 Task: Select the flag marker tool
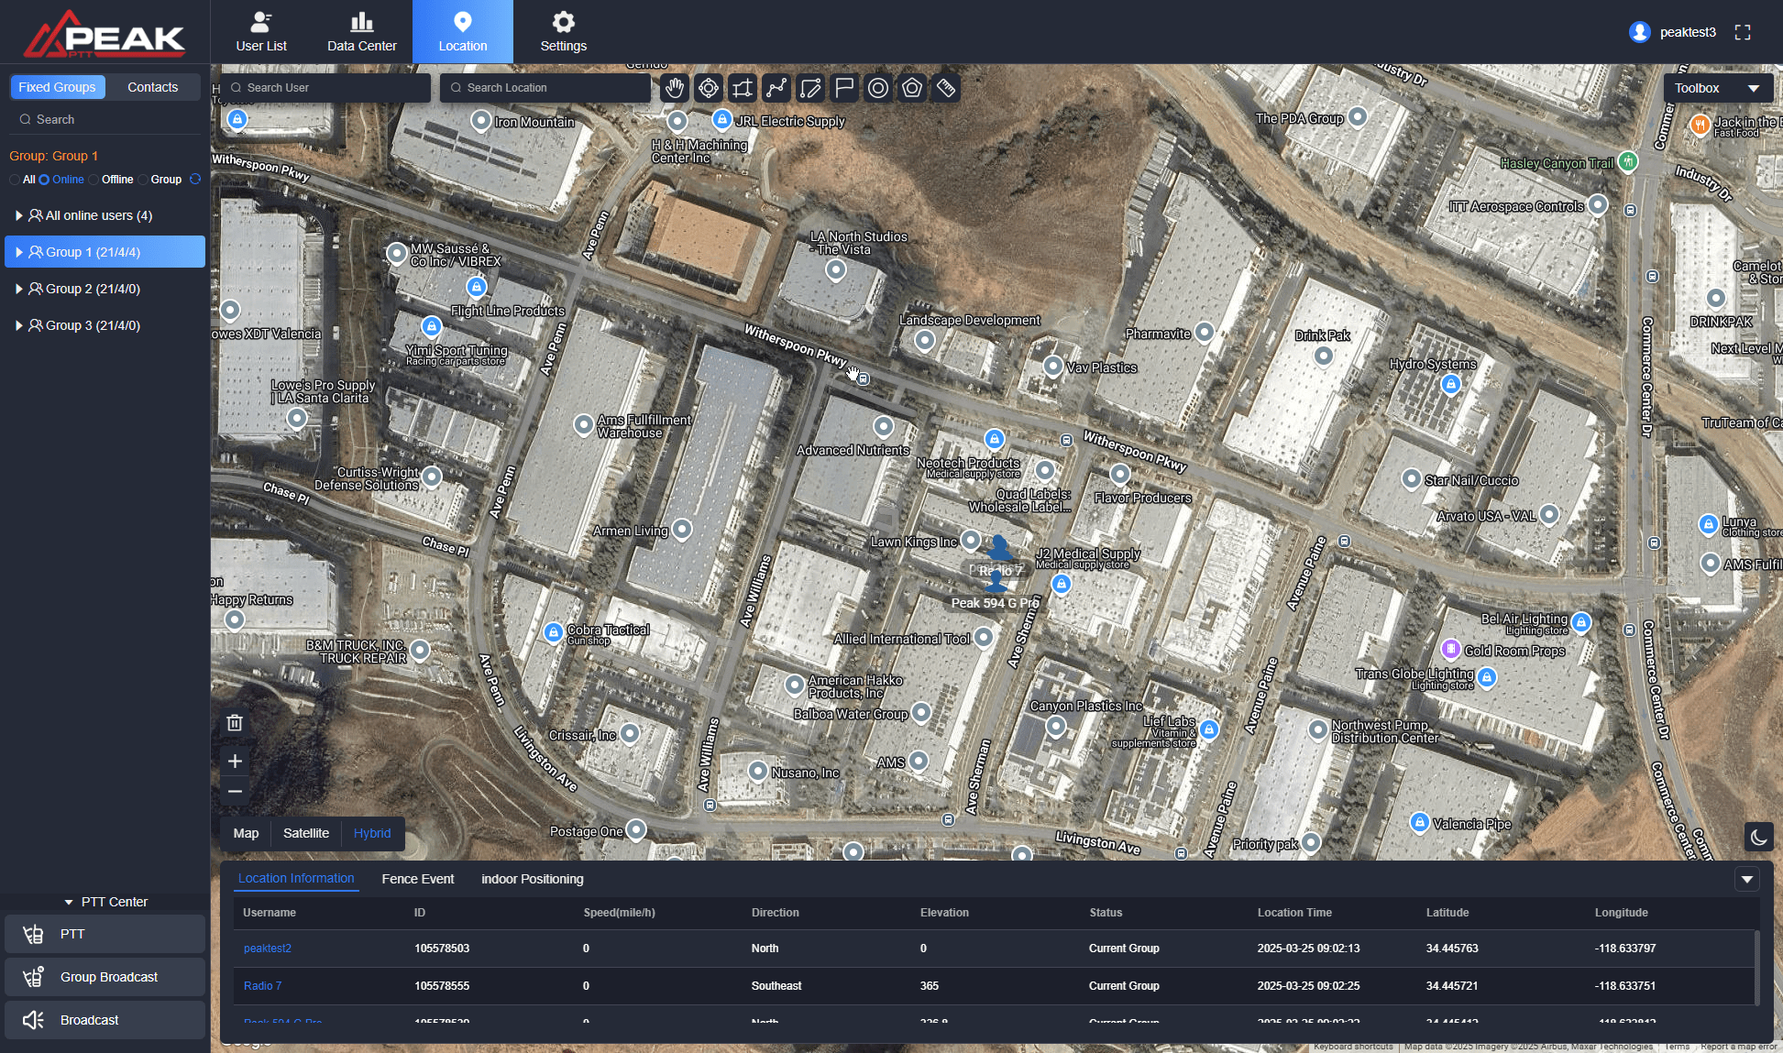(844, 88)
